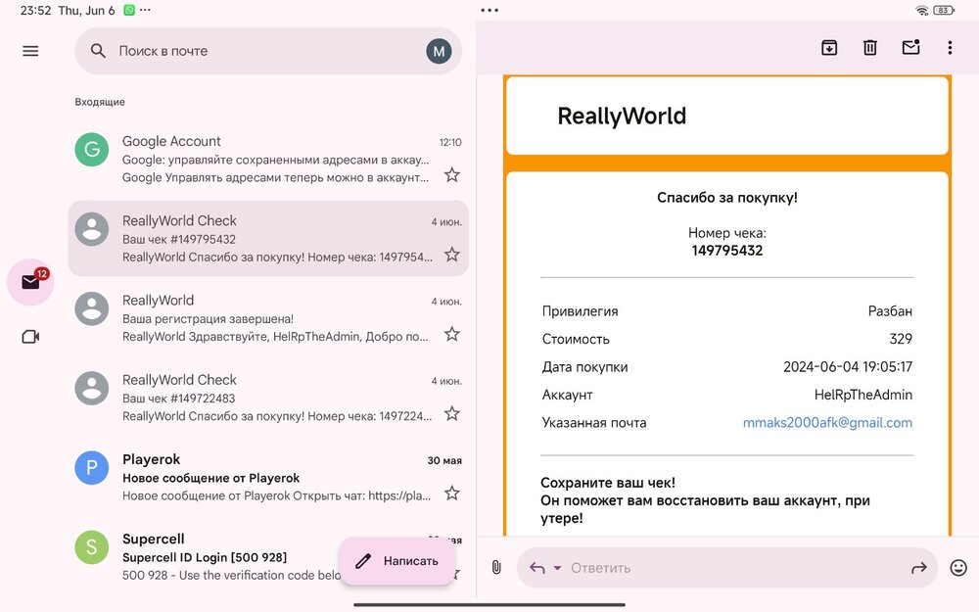Open the hamburger navigation menu

[x=30, y=51]
